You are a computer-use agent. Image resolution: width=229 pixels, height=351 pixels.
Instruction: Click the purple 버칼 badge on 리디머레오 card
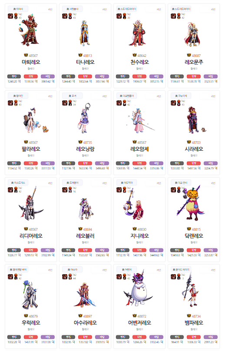point(48,250)
